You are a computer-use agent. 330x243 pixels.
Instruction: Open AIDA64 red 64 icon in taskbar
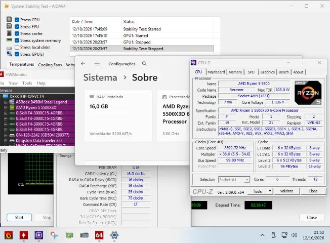tap(99, 235)
